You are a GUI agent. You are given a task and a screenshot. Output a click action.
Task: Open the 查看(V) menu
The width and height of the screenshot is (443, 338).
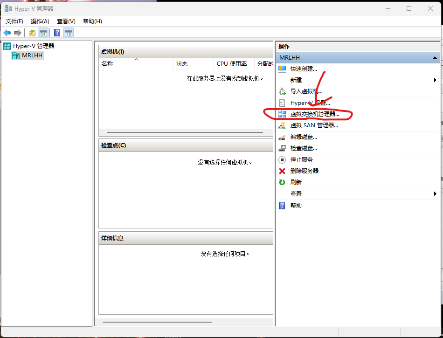coord(66,21)
